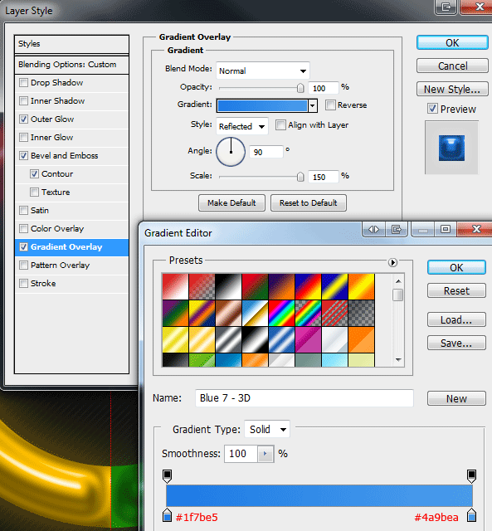492x531 pixels.
Task: Choose the transparent red stripes preset
Action: tap(334, 314)
